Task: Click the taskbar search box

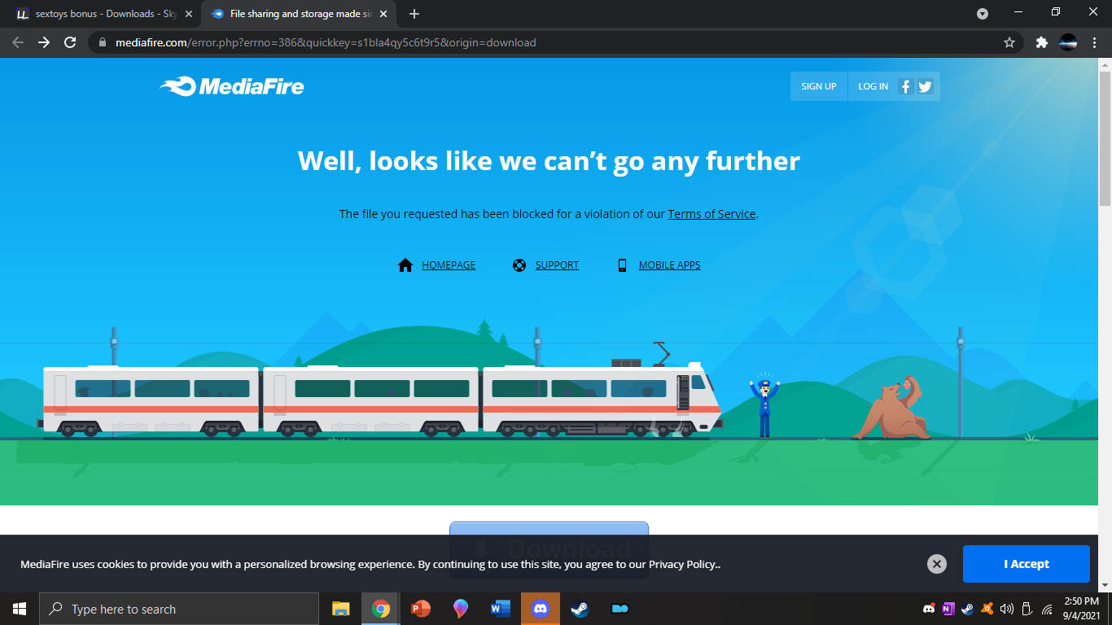Action: (179, 609)
